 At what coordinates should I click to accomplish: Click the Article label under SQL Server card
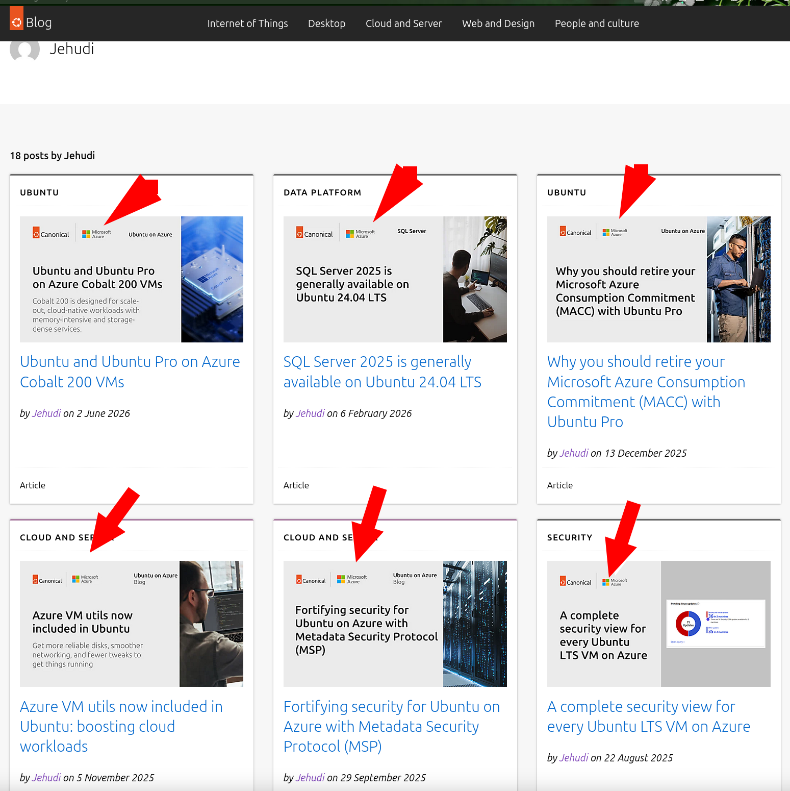296,485
